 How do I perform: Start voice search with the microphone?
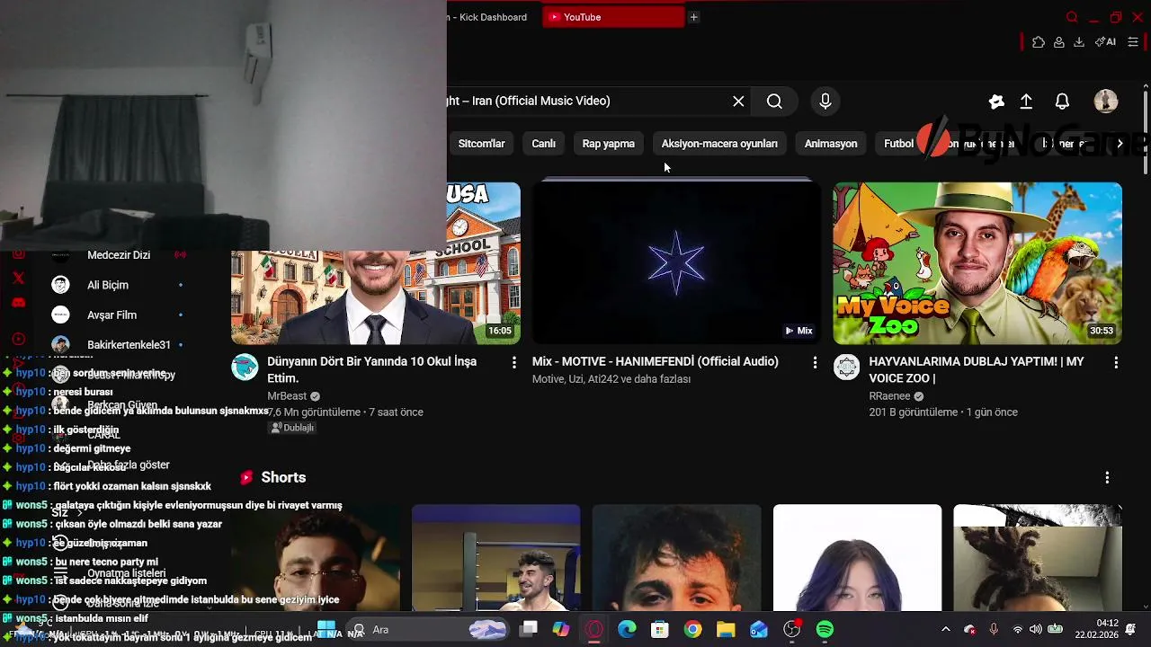[825, 102]
